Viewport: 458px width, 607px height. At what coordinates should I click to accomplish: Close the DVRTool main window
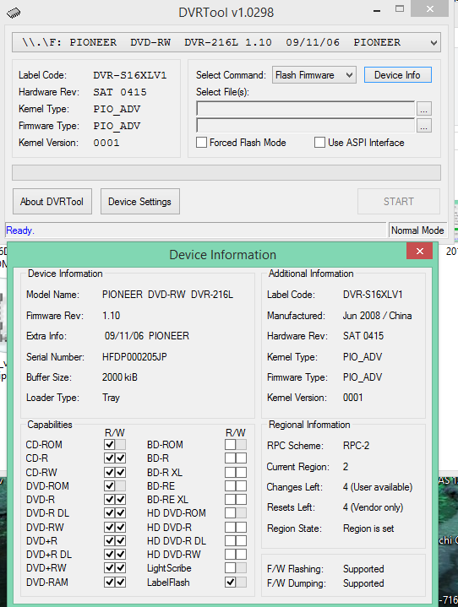[430, 8]
